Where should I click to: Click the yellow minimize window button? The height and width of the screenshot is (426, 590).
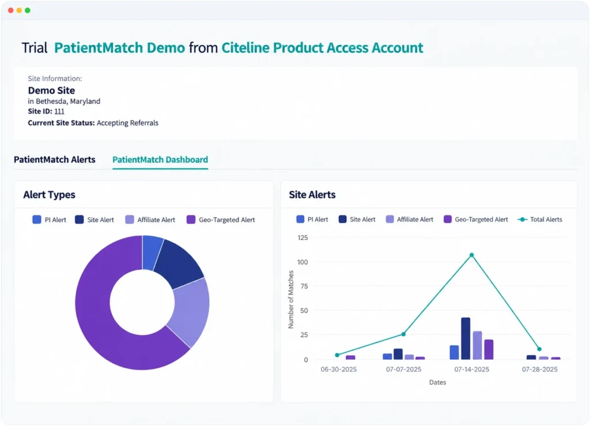[x=19, y=10]
